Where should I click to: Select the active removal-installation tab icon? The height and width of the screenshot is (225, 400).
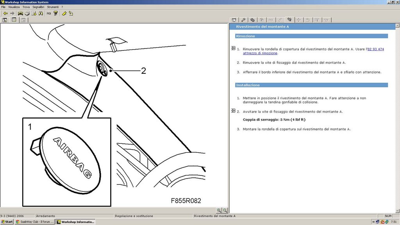(x=289, y=20)
